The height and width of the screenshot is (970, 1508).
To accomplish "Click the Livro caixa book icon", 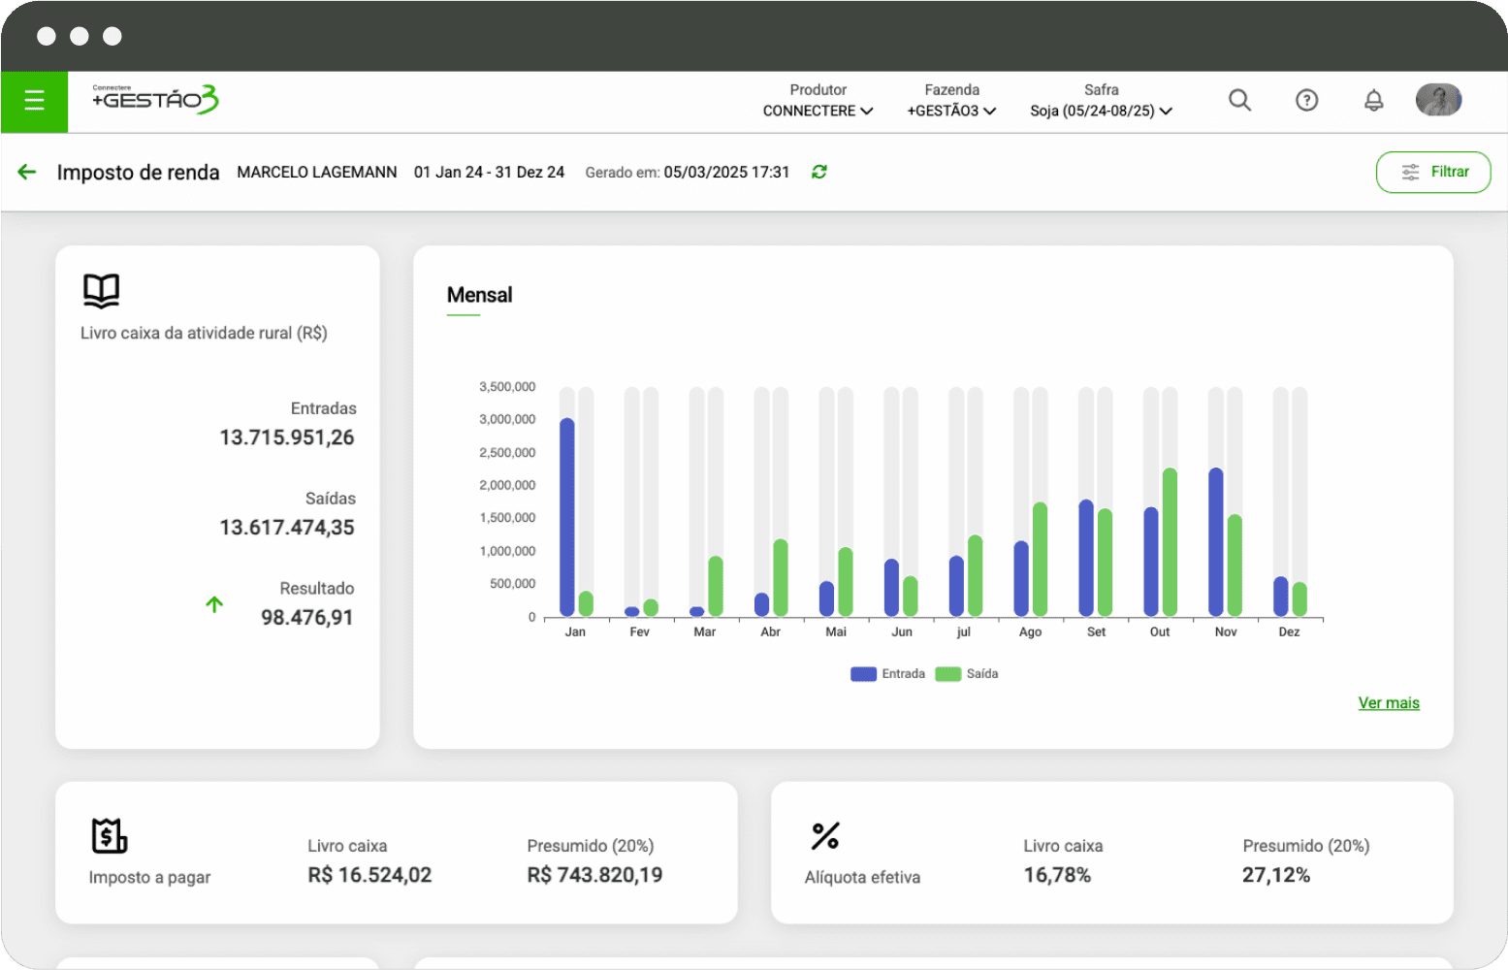I will click(101, 290).
